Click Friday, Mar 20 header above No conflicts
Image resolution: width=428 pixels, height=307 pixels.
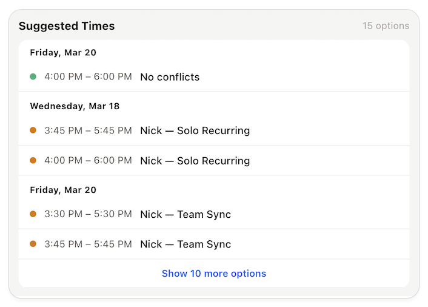63,53
